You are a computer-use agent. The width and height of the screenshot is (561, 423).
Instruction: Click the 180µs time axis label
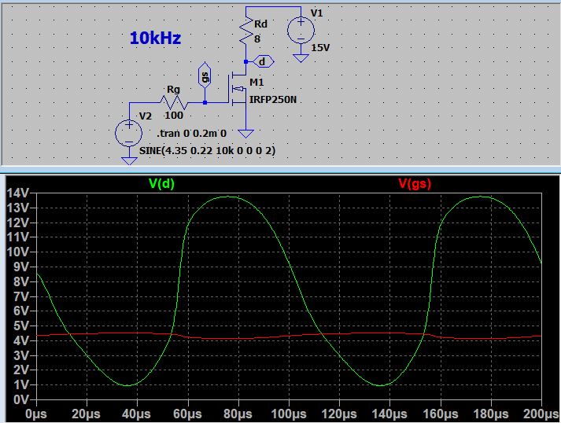(490, 414)
